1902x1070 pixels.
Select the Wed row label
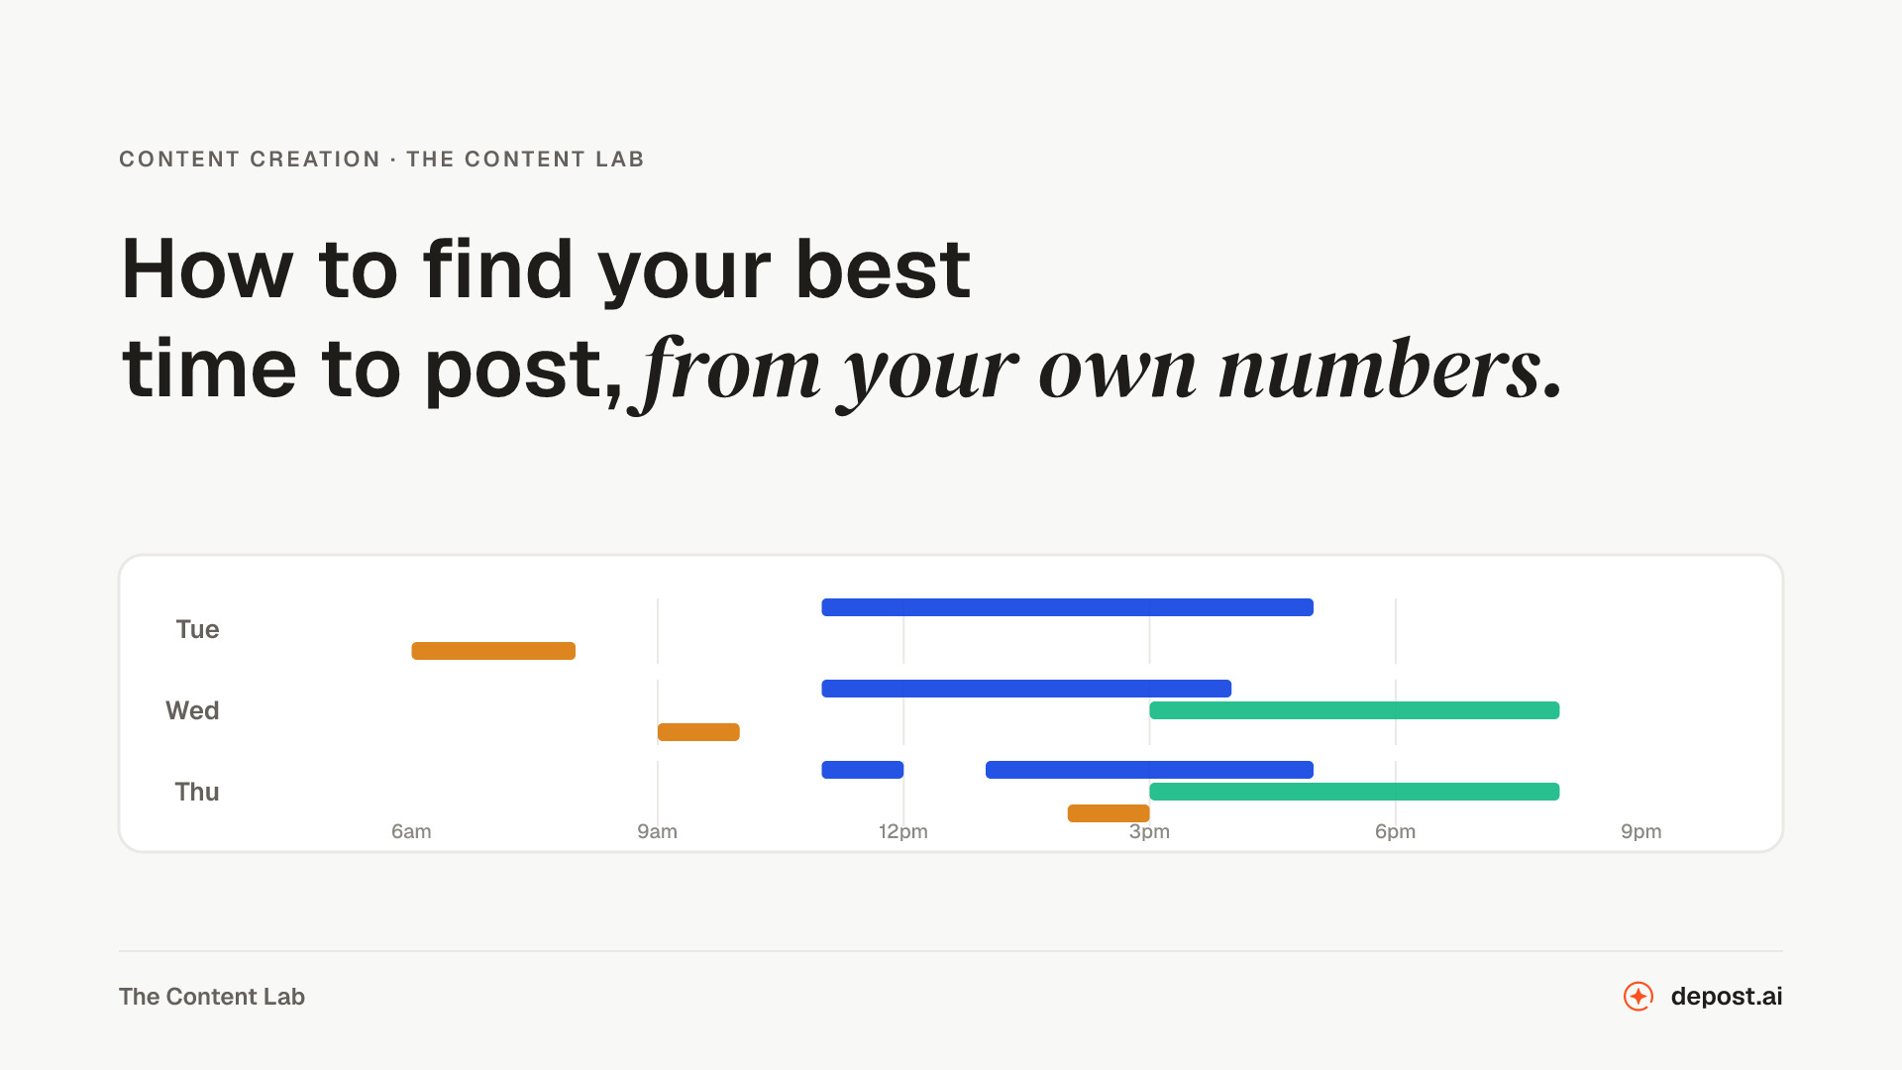click(192, 710)
